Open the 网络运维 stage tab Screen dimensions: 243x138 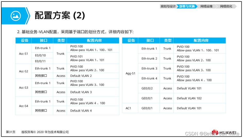pyautogui.click(x=206, y=6)
